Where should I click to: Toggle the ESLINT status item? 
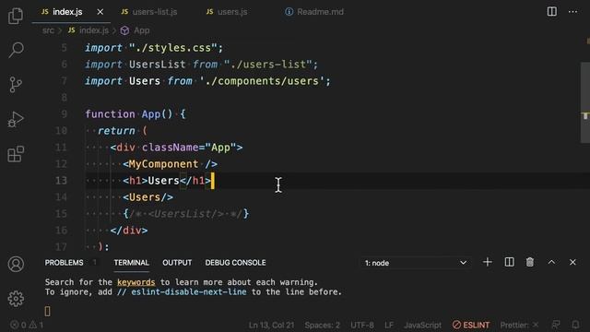tap(471, 325)
